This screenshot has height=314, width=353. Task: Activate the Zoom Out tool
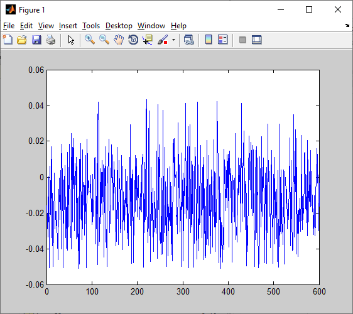tap(104, 40)
